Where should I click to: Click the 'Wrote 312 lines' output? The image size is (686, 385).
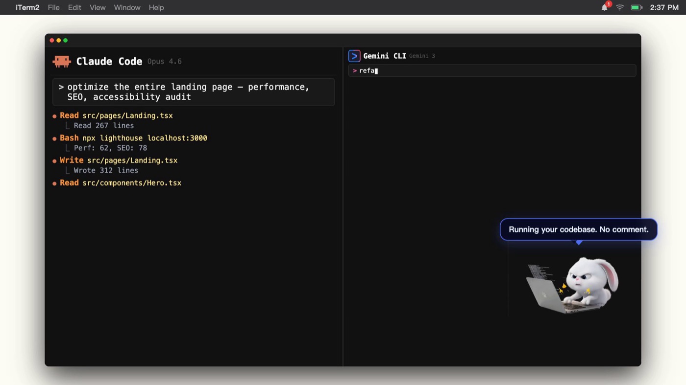[x=106, y=171]
